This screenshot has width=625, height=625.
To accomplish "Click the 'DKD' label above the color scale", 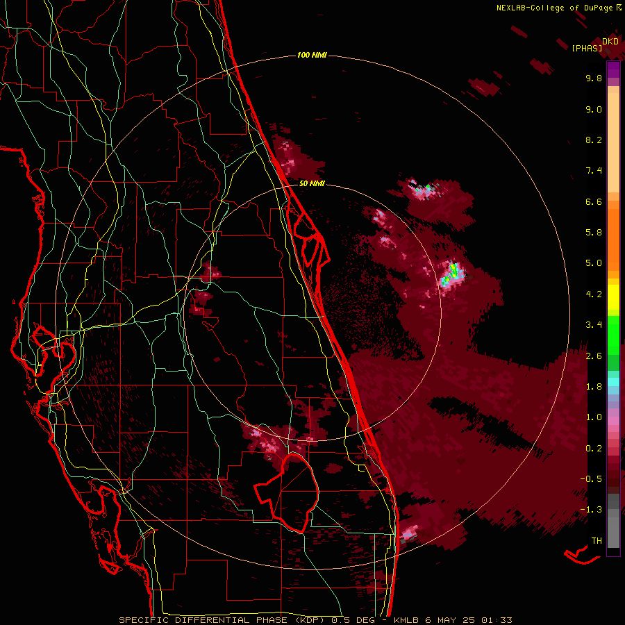I will 610,42.
